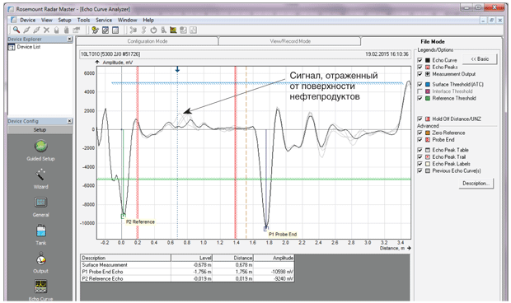Click the -9240 mV amplitude cell

pos(274,278)
